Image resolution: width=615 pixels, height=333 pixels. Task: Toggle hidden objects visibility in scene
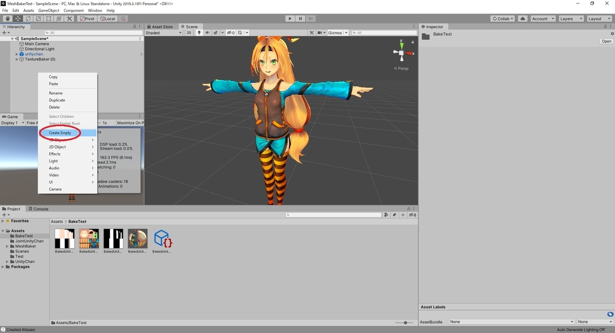[x=231, y=33]
